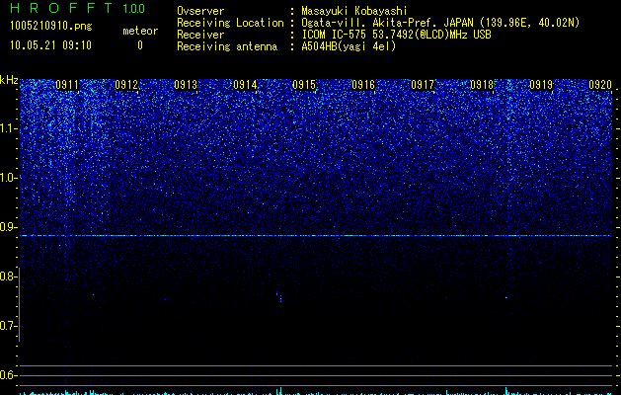Click the date stamp 10.05.21 09:10
The height and width of the screenshot is (395, 621).
click(50, 45)
